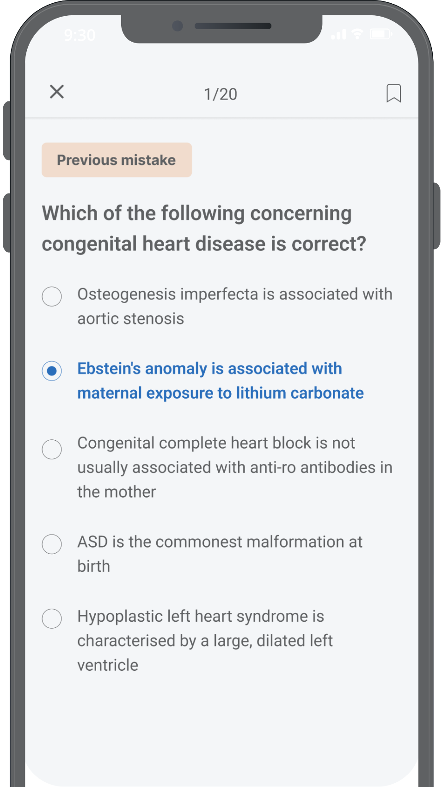Tap the cellular signal bars icon
The width and height of the screenshot is (442, 787).
[x=338, y=34]
